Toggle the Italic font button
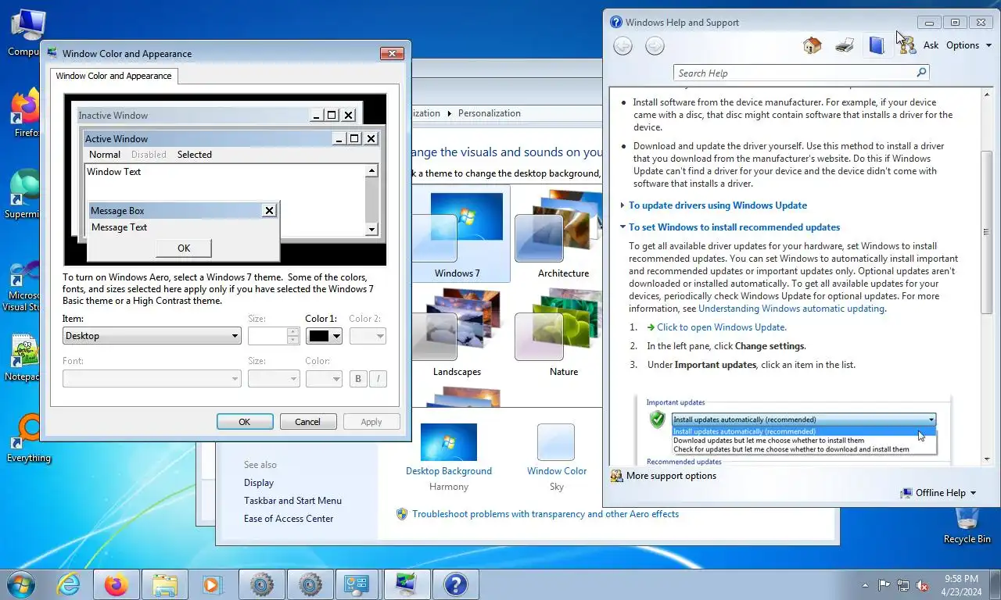Viewport: 1001px width, 600px height. [x=378, y=379]
